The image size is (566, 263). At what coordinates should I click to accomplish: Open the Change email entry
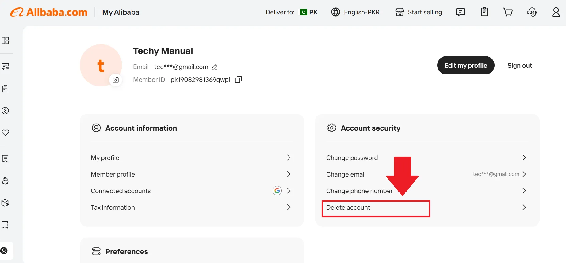[x=427, y=174]
